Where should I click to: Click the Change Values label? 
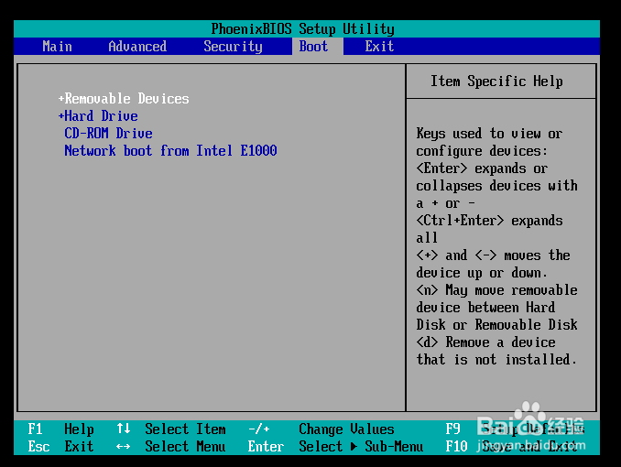[346, 429]
